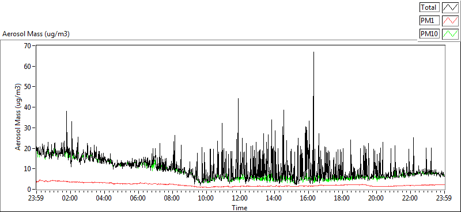Click the vertical Aerosol Mass axis title

point(18,117)
